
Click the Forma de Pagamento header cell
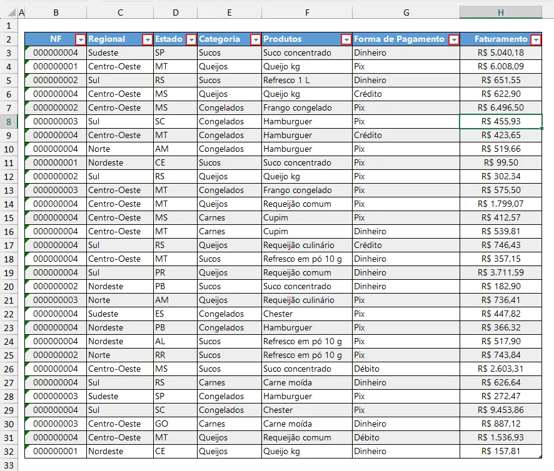(x=406, y=39)
